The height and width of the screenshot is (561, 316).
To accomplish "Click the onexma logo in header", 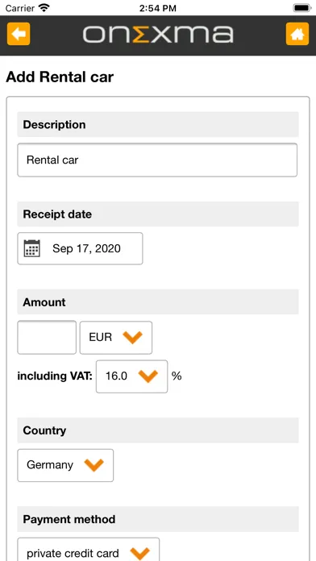I will click(158, 35).
